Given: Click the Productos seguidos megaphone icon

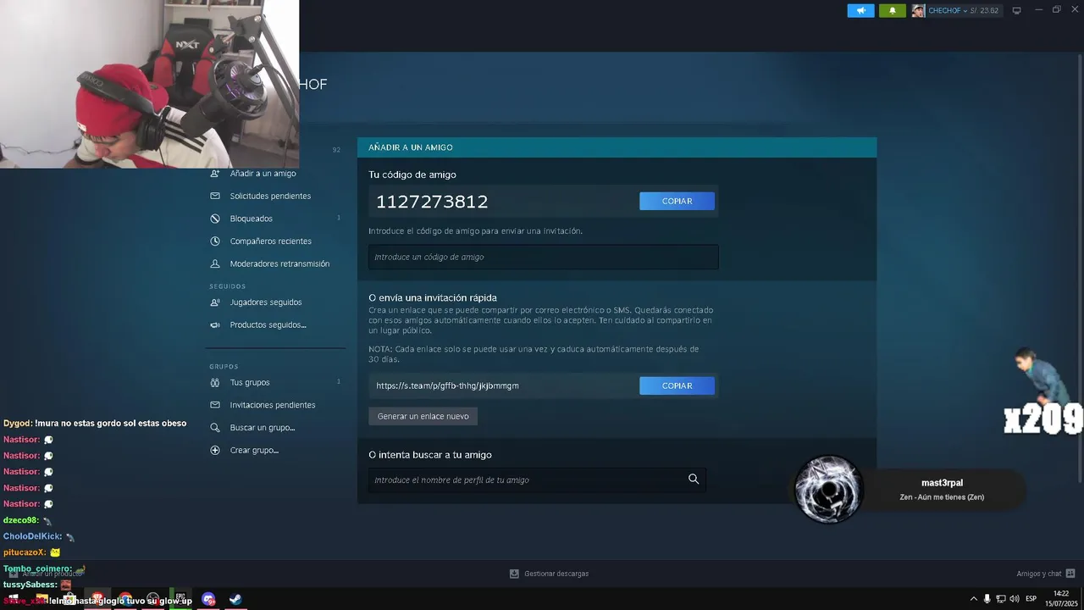Looking at the screenshot, I should pos(215,324).
